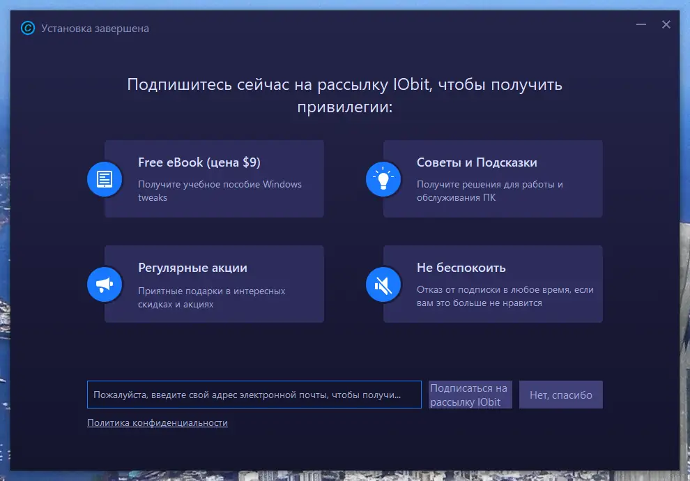Image resolution: width=690 pixels, height=481 pixels.
Task: Click 'Отказ от подписки в любое время' text
Action: pos(505,296)
